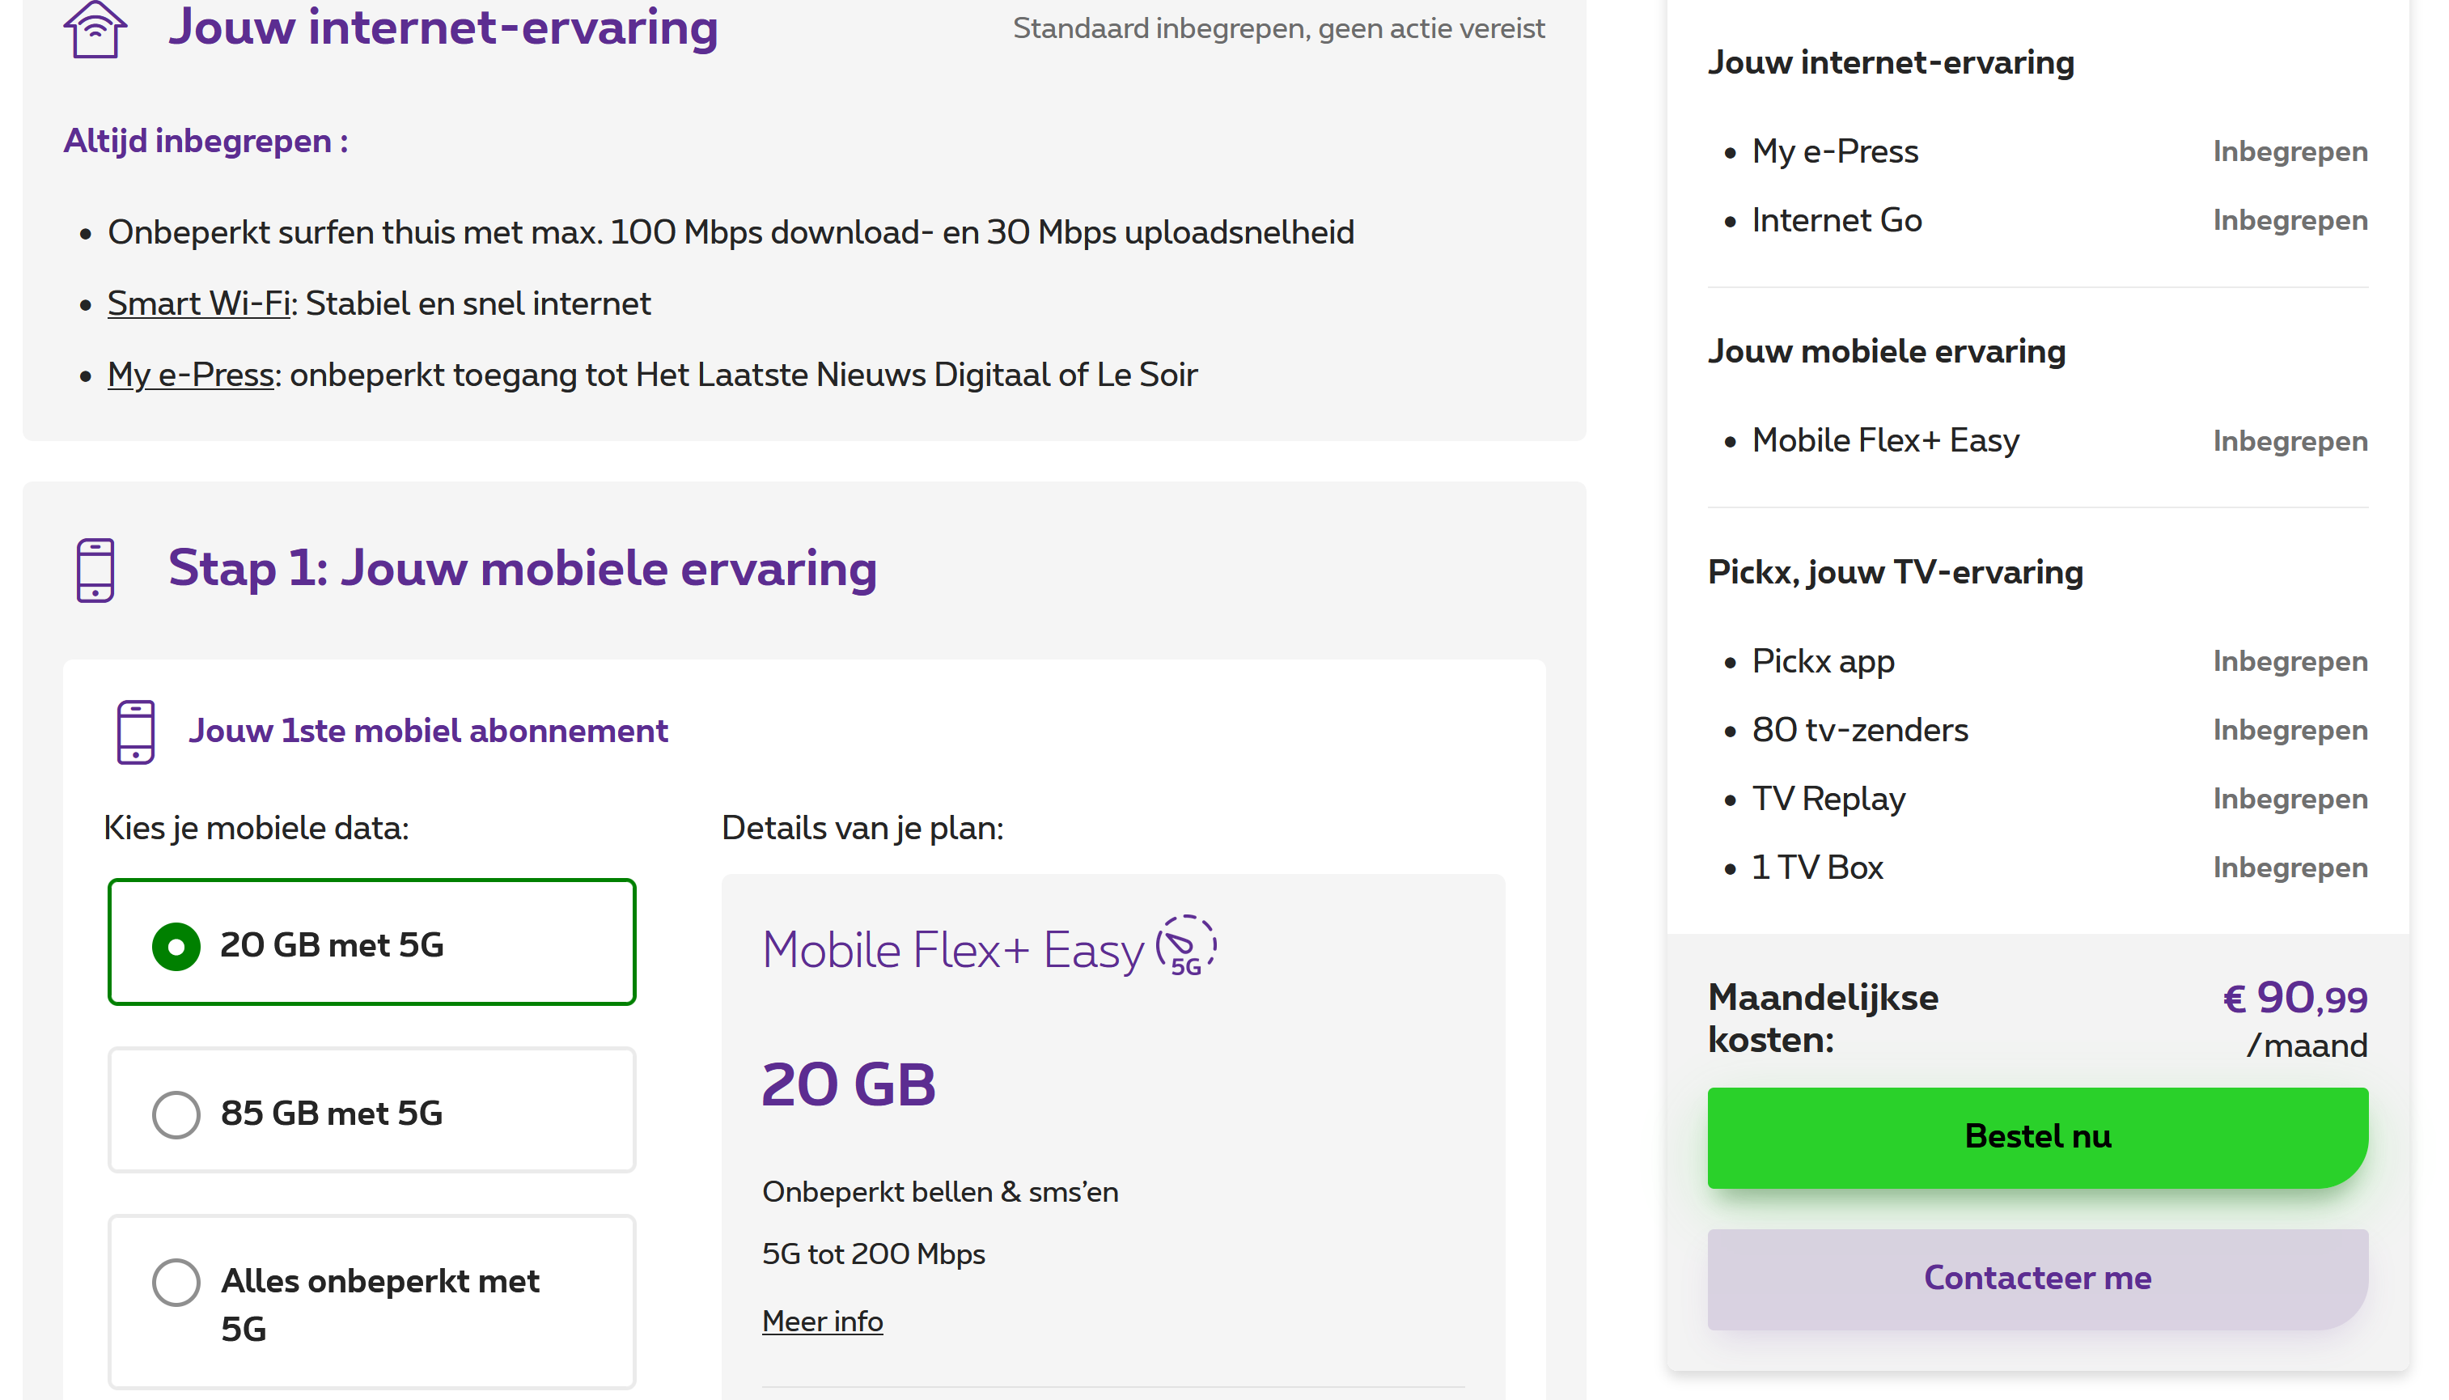This screenshot has height=1400, width=2449.
Task: Click Pickx app in the summary list
Action: click(x=1824, y=661)
